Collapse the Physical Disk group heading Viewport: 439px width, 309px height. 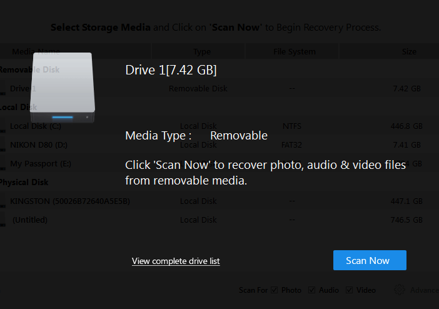[x=24, y=183]
